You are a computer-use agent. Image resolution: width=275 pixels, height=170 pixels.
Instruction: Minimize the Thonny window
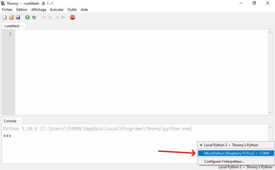coord(241,3)
